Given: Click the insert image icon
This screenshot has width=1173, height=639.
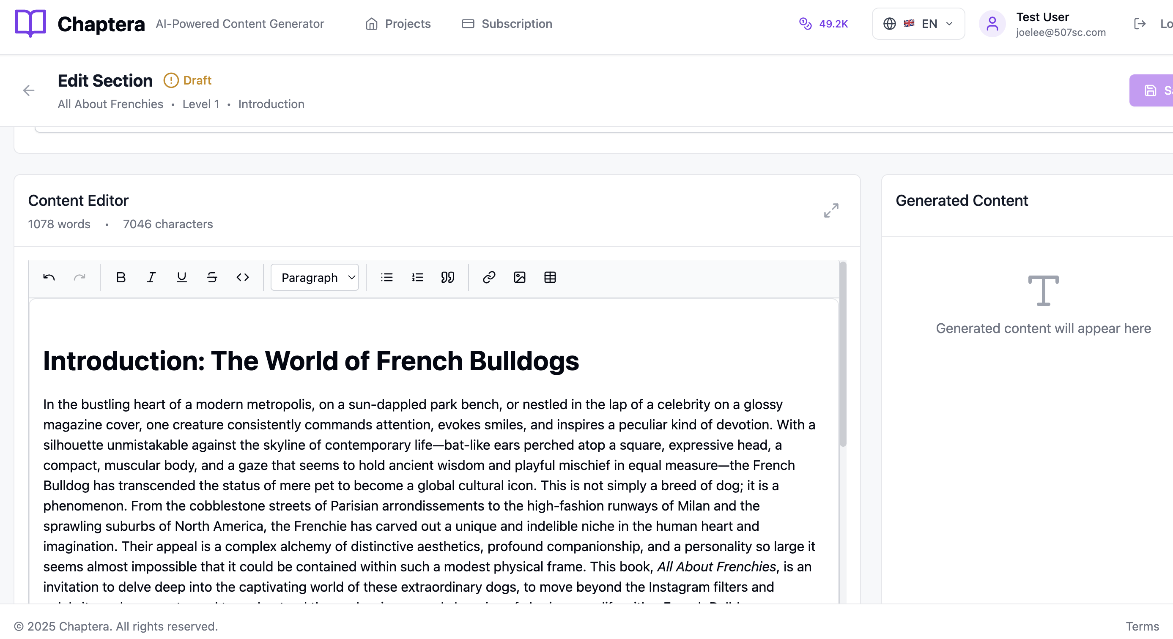Looking at the screenshot, I should point(520,277).
